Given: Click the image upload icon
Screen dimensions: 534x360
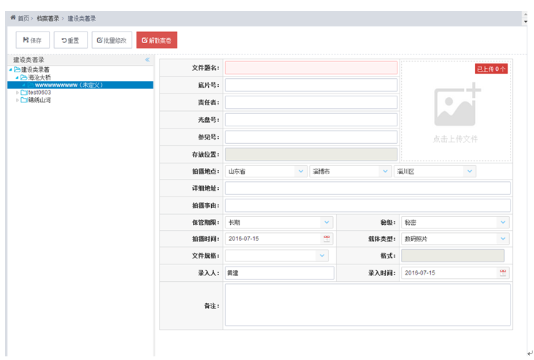Looking at the screenshot, I should pos(457,104).
